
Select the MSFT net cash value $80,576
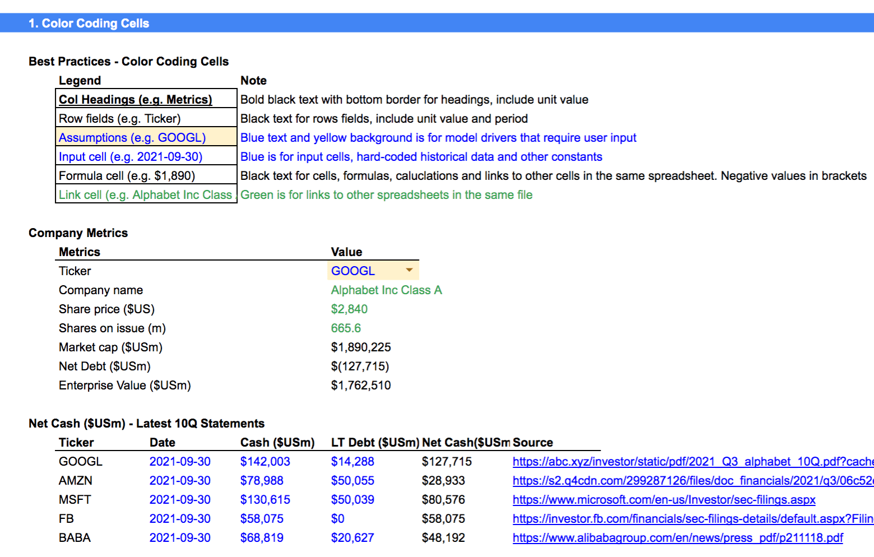coord(443,500)
